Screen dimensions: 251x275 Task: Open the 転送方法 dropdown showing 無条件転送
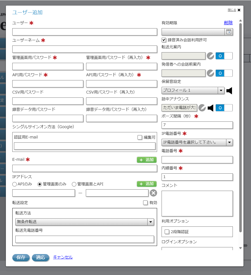(151, 222)
